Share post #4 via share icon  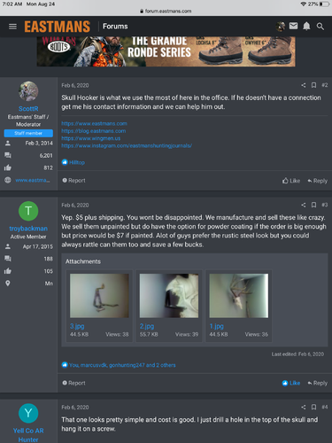pyautogui.click(x=304, y=408)
